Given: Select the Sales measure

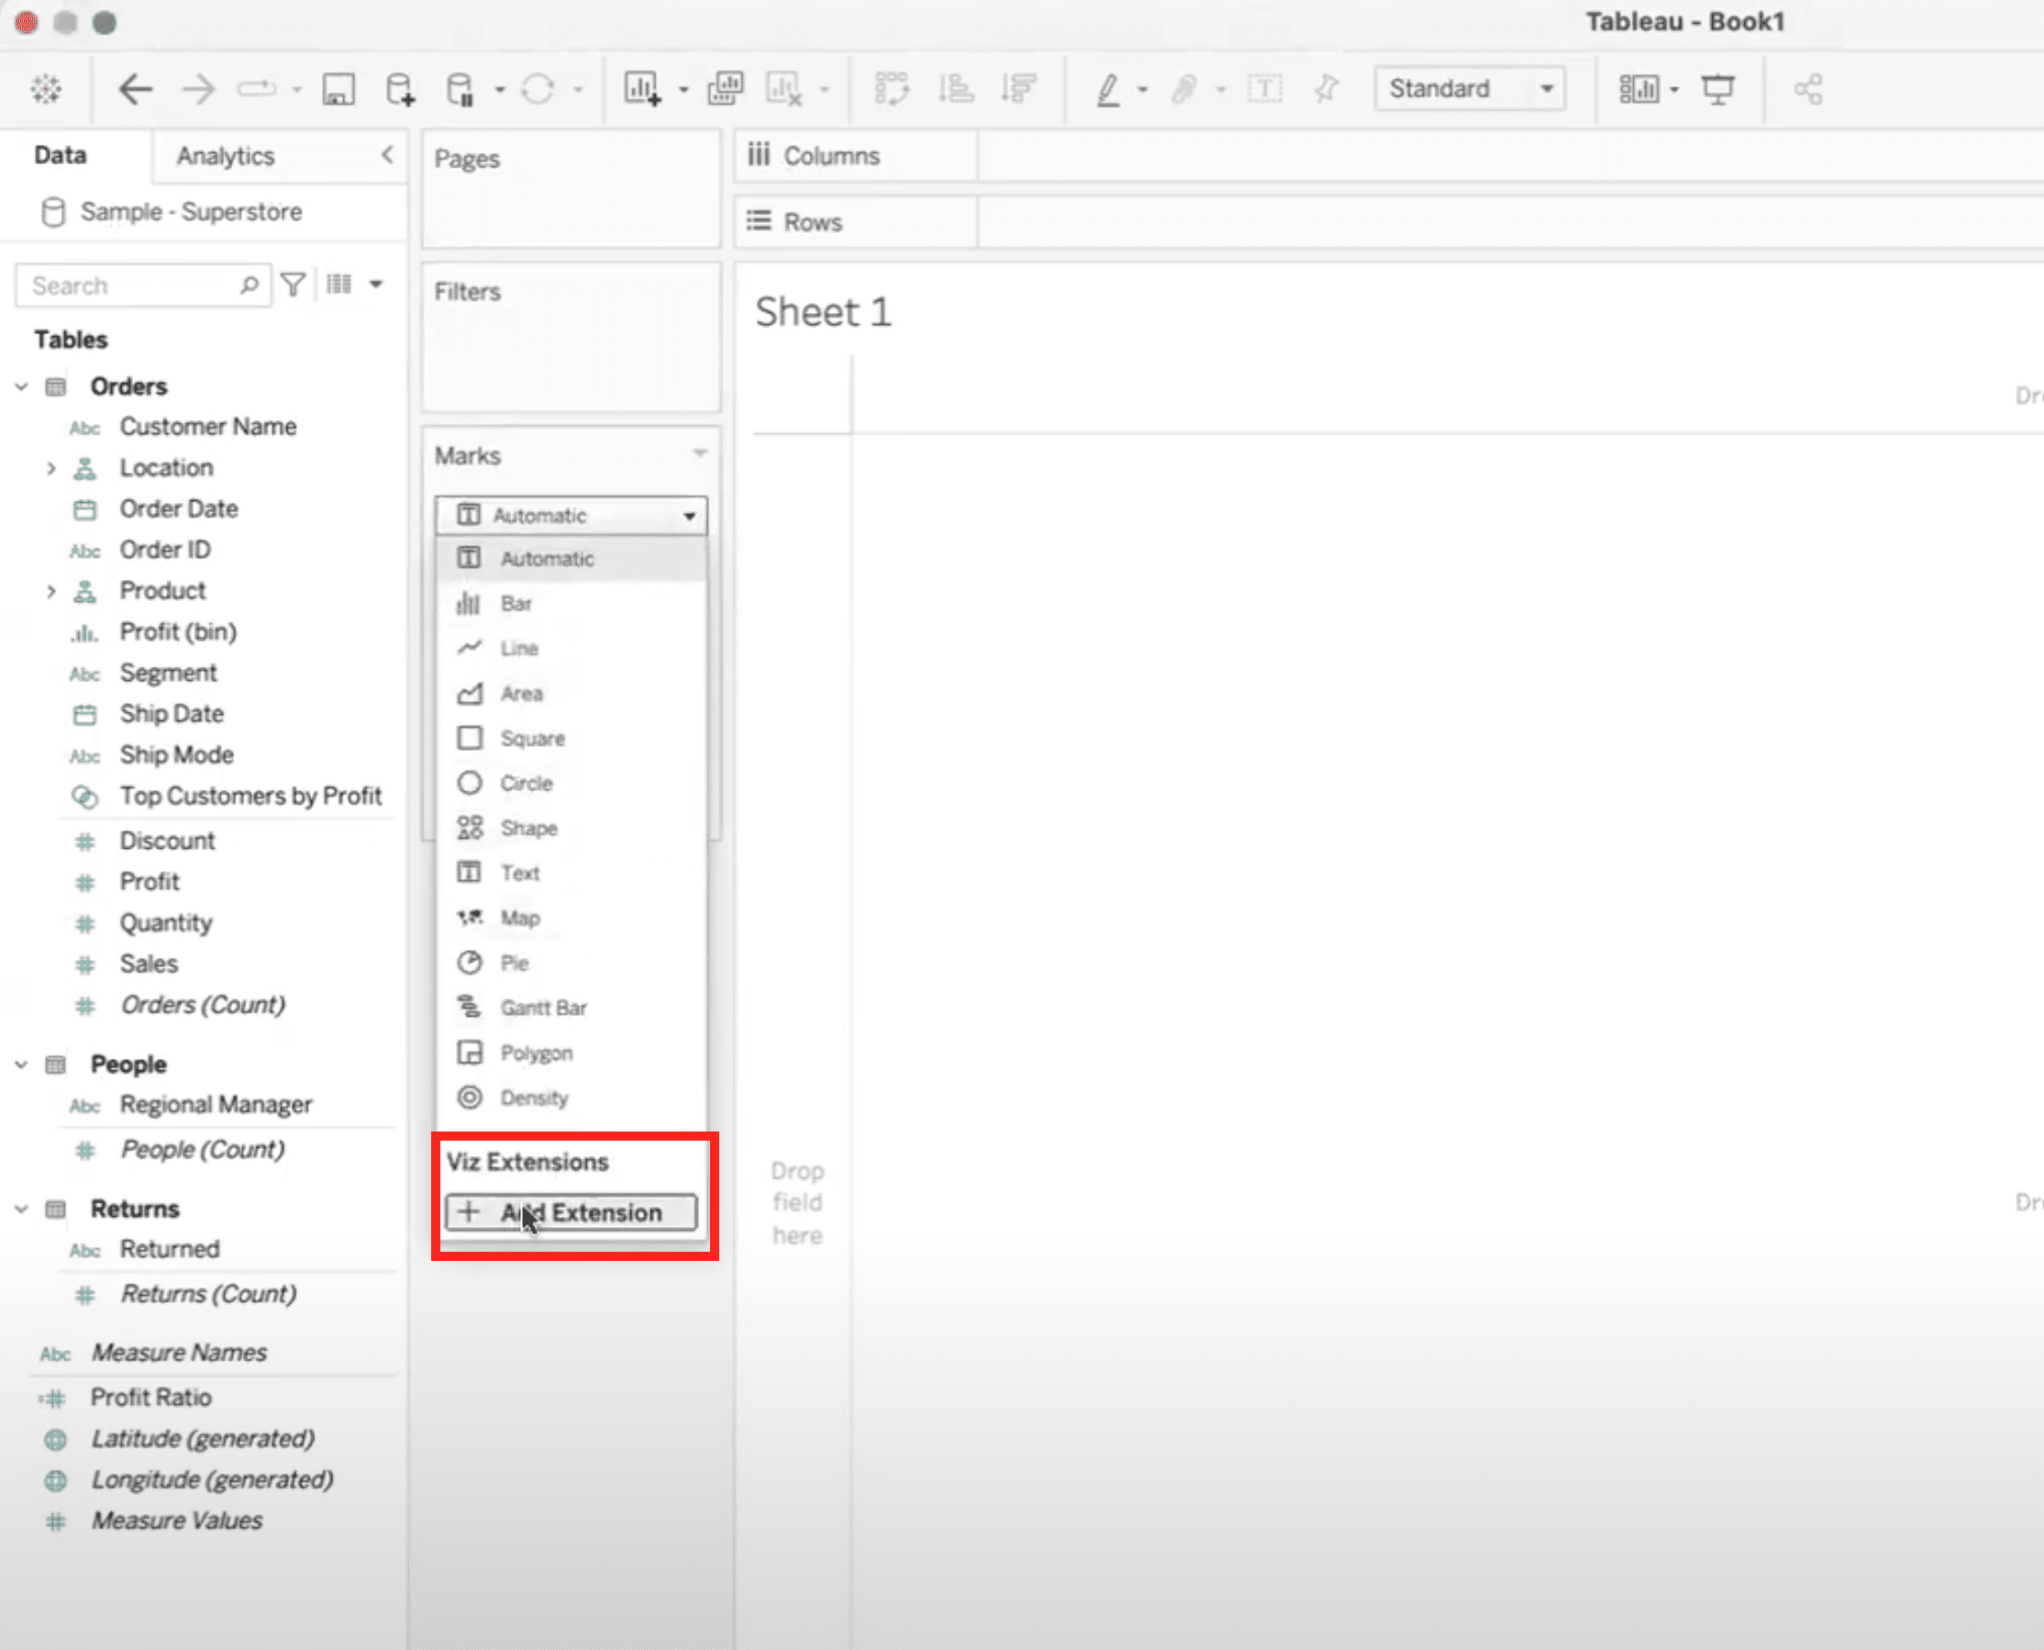Looking at the screenshot, I should (149, 964).
